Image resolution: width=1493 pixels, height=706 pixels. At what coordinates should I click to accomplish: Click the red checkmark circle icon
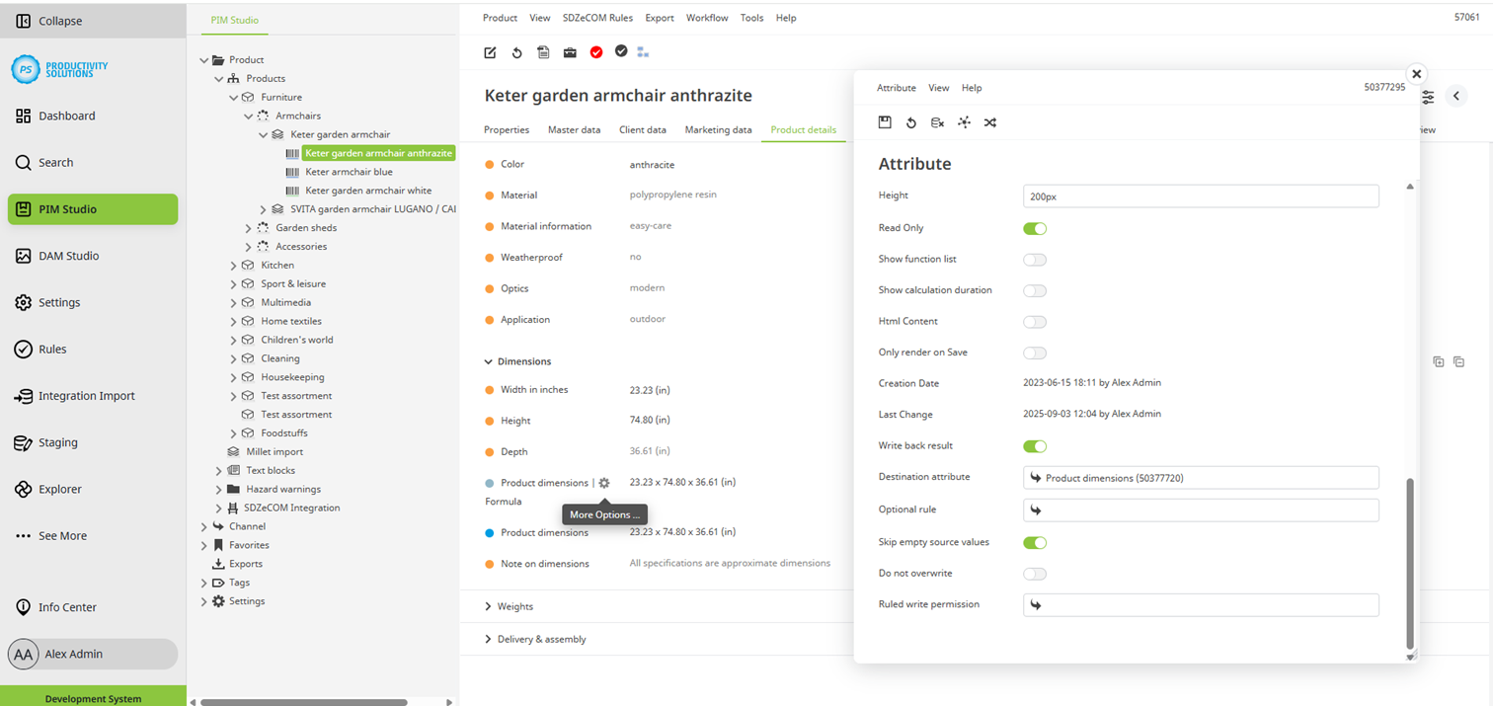(x=596, y=52)
